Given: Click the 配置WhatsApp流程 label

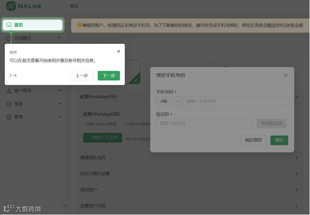Looking at the screenshot, I should [102, 114].
